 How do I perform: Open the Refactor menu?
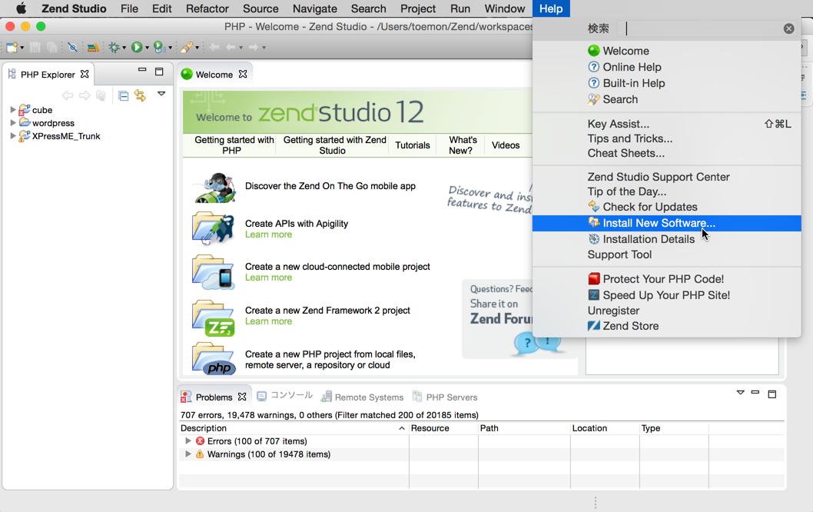click(x=207, y=8)
